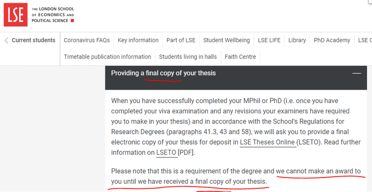Open Key information menu item

138,41
